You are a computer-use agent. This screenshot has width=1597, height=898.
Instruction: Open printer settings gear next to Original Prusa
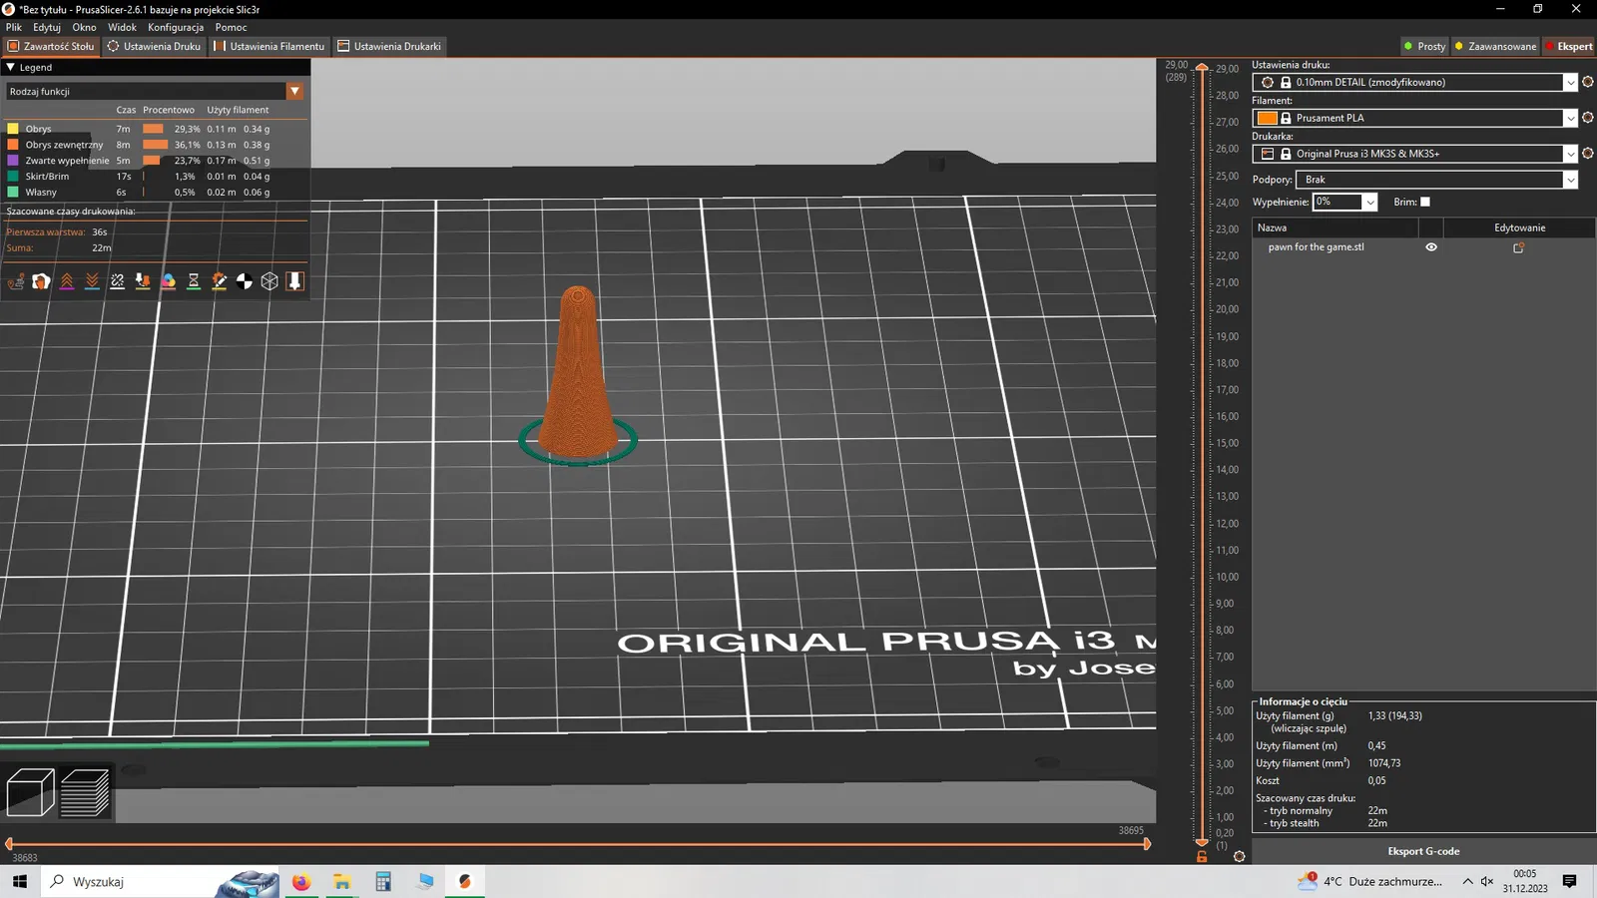1588,154
